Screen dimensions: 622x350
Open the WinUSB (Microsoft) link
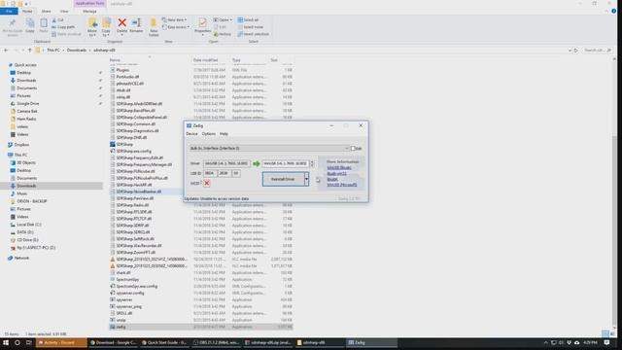(x=341, y=185)
